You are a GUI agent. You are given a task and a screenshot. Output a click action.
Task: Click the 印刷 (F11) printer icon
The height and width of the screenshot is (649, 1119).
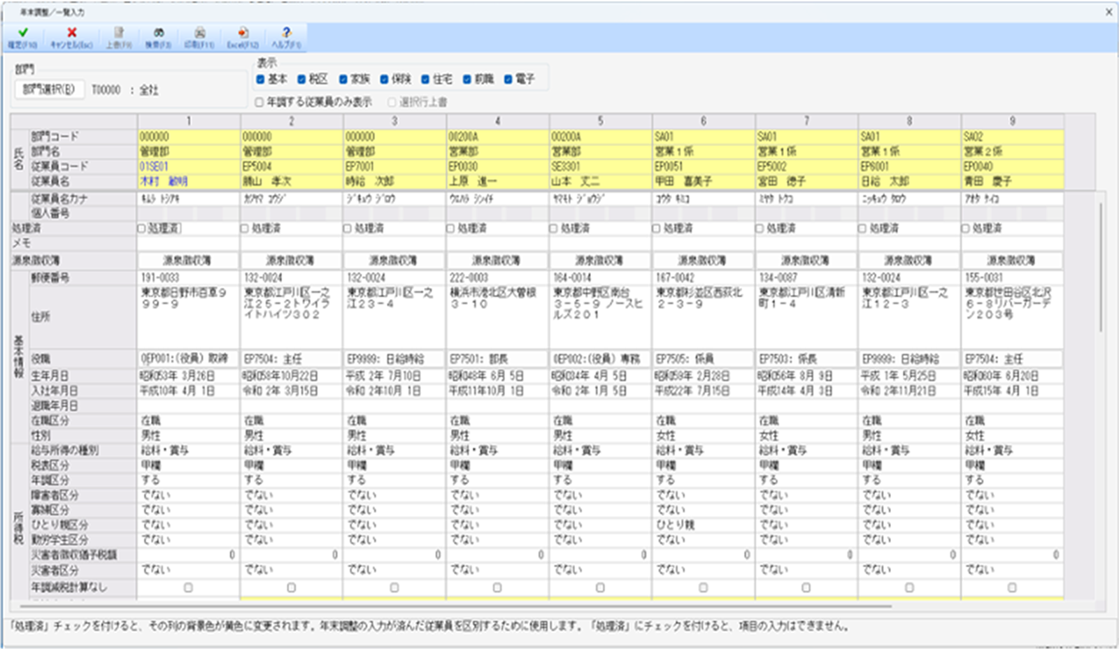coord(200,33)
